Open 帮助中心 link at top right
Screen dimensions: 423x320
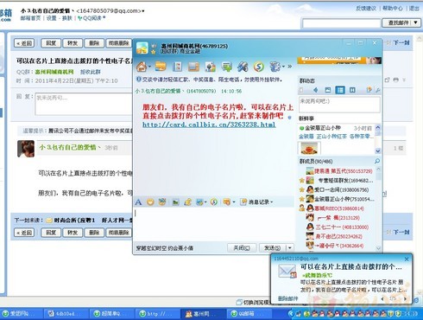393,9
